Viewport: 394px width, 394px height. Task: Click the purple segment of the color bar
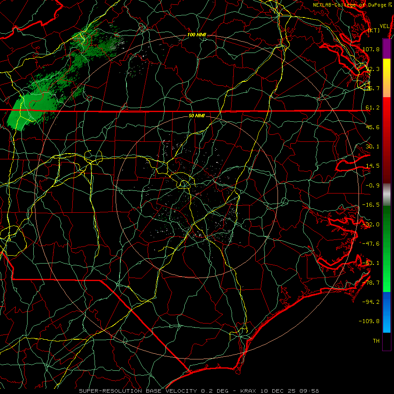tap(387, 49)
